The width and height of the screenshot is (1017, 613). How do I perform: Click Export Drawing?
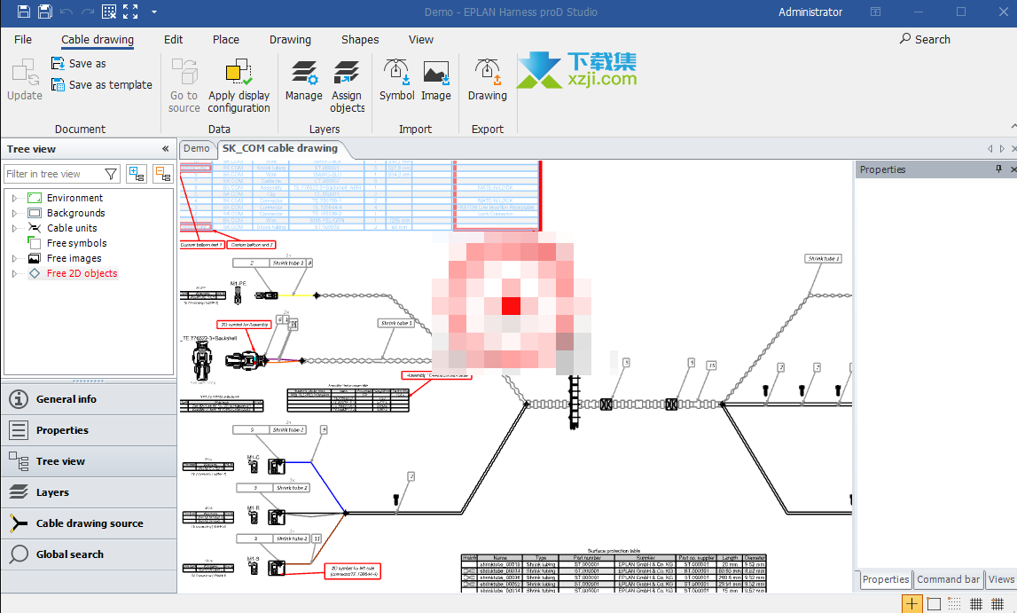(487, 79)
